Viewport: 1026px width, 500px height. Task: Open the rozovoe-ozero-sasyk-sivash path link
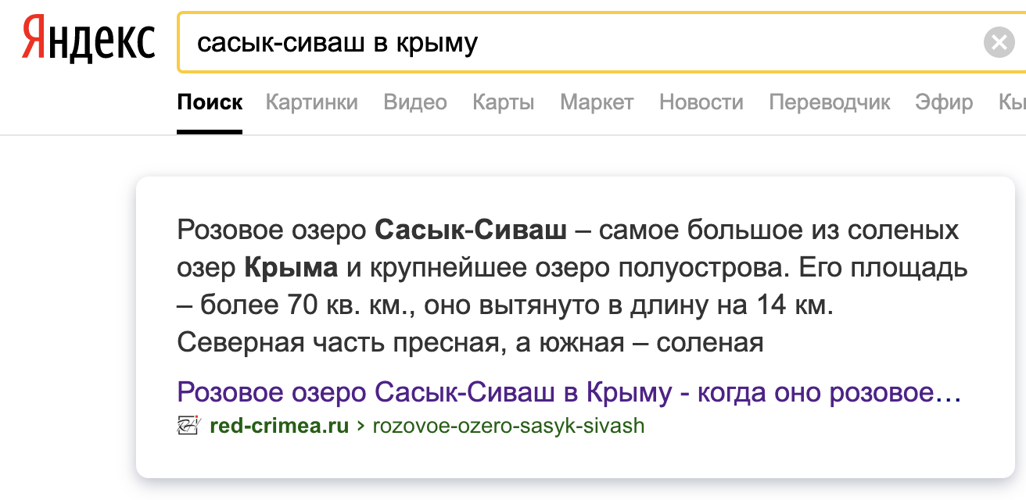508,427
